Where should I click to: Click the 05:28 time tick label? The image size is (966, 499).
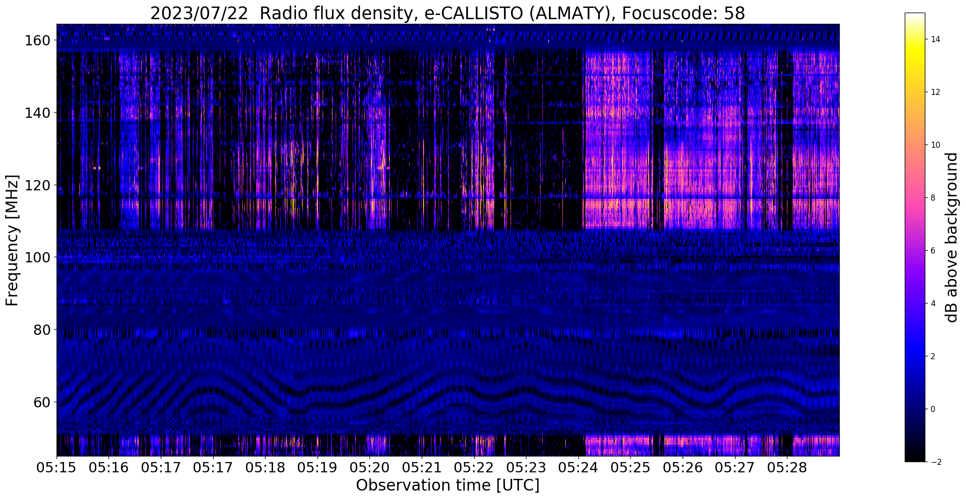(787, 468)
